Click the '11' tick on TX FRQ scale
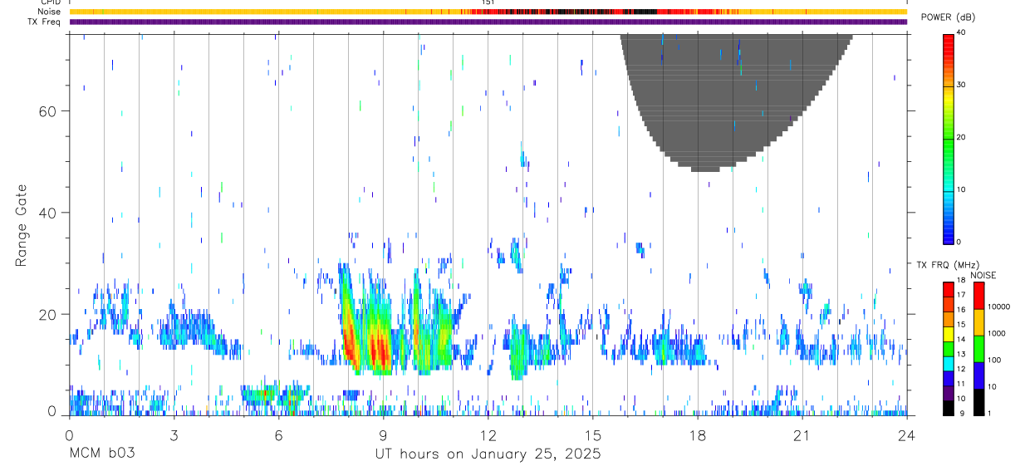This screenshot has height=471, width=1020. [x=961, y=384]
